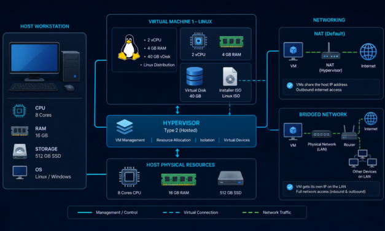The image size is (385, 231).
Task: Click the 'Installer ISO Linux ISO' label
Action: 230,93
